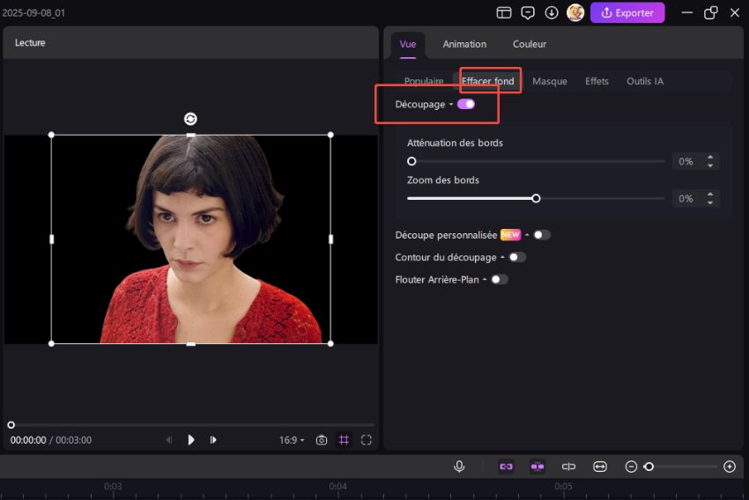Click the right-middle edge resize handle
This screenshot has width=749, height=500.
(330, 239)
